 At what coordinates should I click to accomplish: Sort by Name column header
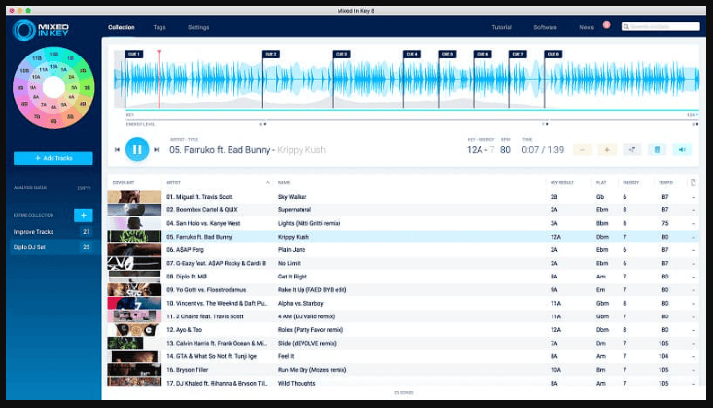click(x=284, y=183)
